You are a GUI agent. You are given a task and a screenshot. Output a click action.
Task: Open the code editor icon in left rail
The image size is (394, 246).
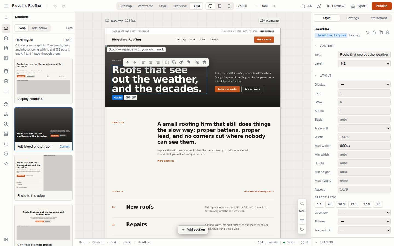(6, 163)
